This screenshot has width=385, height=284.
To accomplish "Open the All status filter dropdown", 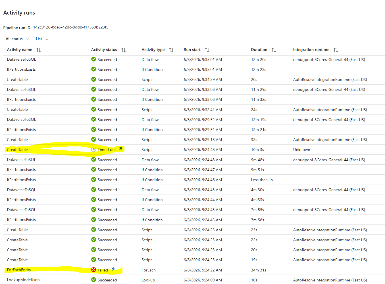I will (x=17, y=39).
